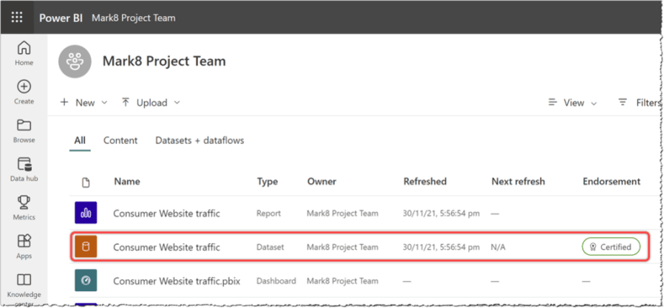
Task: Click the Consumer Website traffic dataset icon
Action: coord(86,247)
